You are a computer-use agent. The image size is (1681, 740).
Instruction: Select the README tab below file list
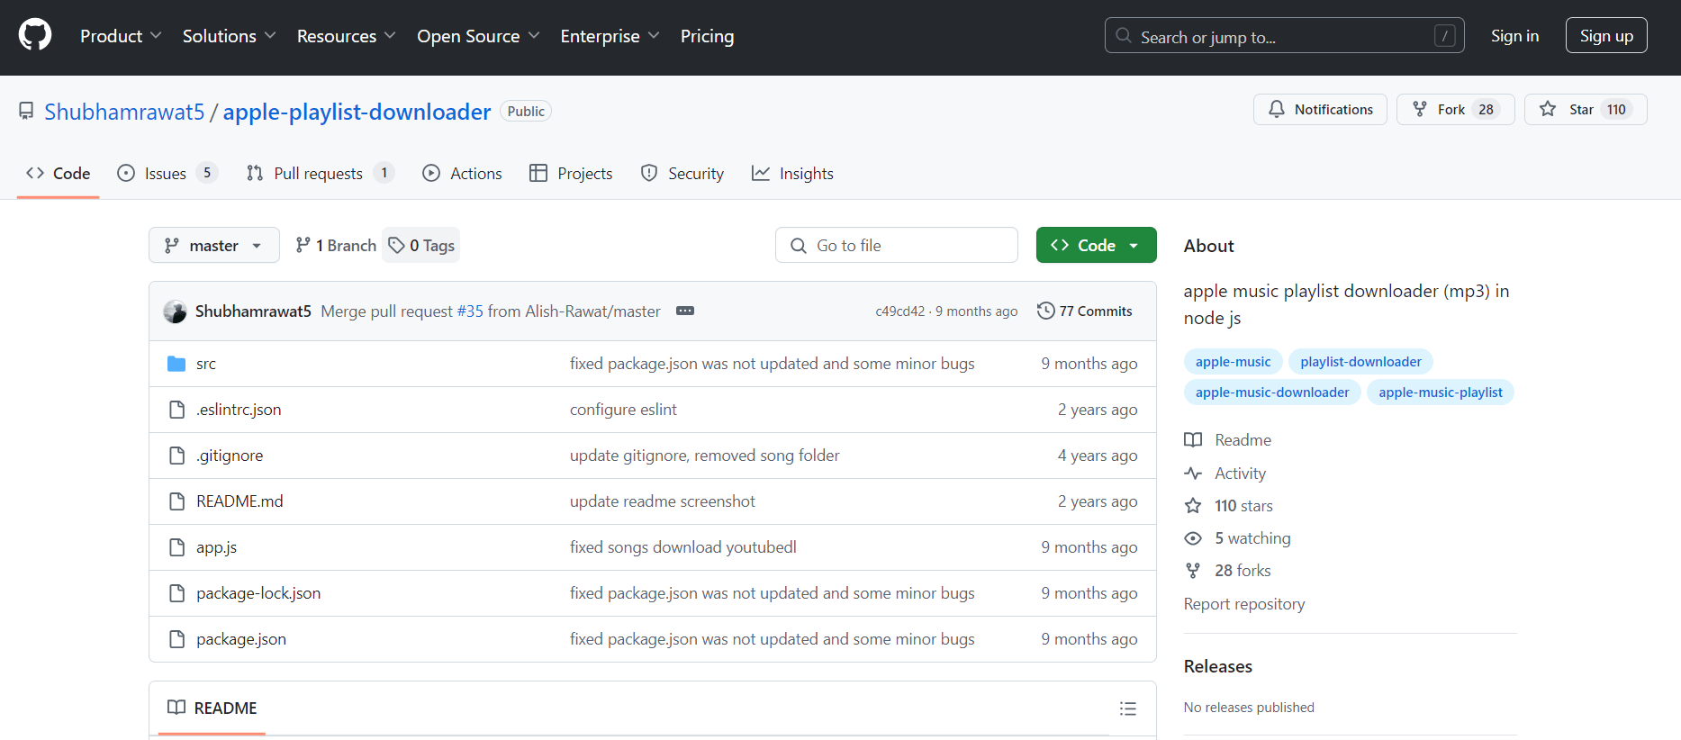pos(212,708)
